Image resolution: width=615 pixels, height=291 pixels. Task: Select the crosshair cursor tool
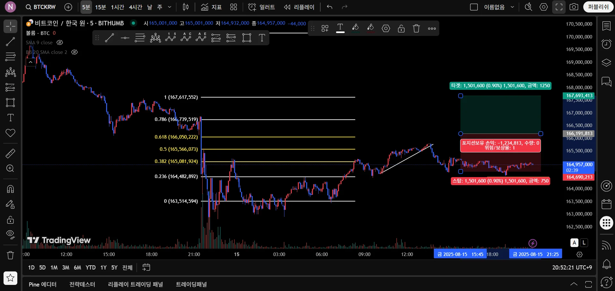pos(10,26)
